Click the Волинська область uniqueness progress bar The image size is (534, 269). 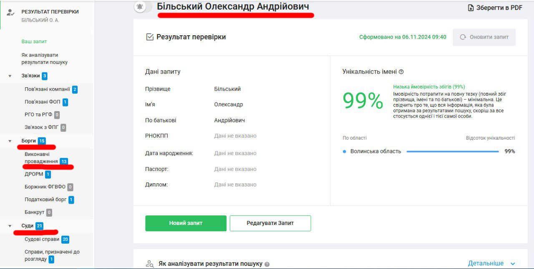[452, 151]
